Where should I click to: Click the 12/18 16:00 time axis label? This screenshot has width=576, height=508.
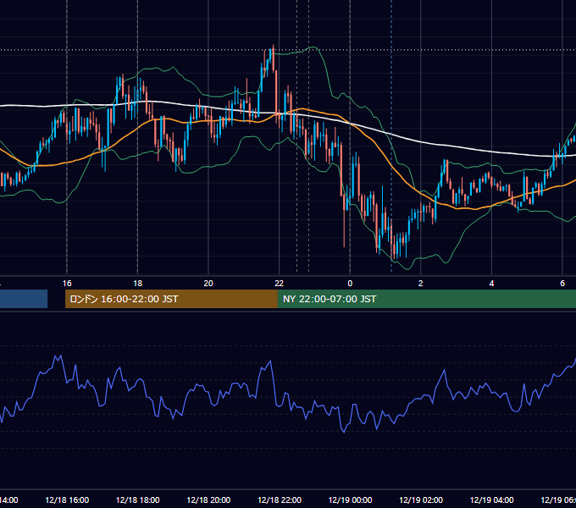[x=67, y=500]
